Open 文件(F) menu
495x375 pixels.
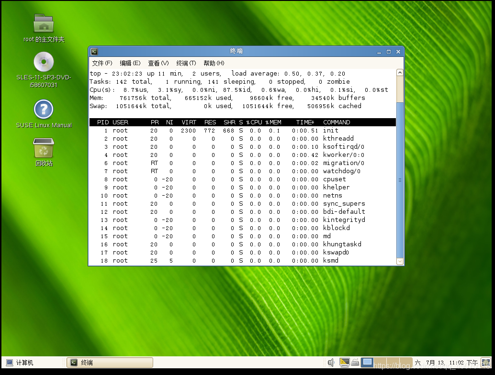[x=102, y=63]
